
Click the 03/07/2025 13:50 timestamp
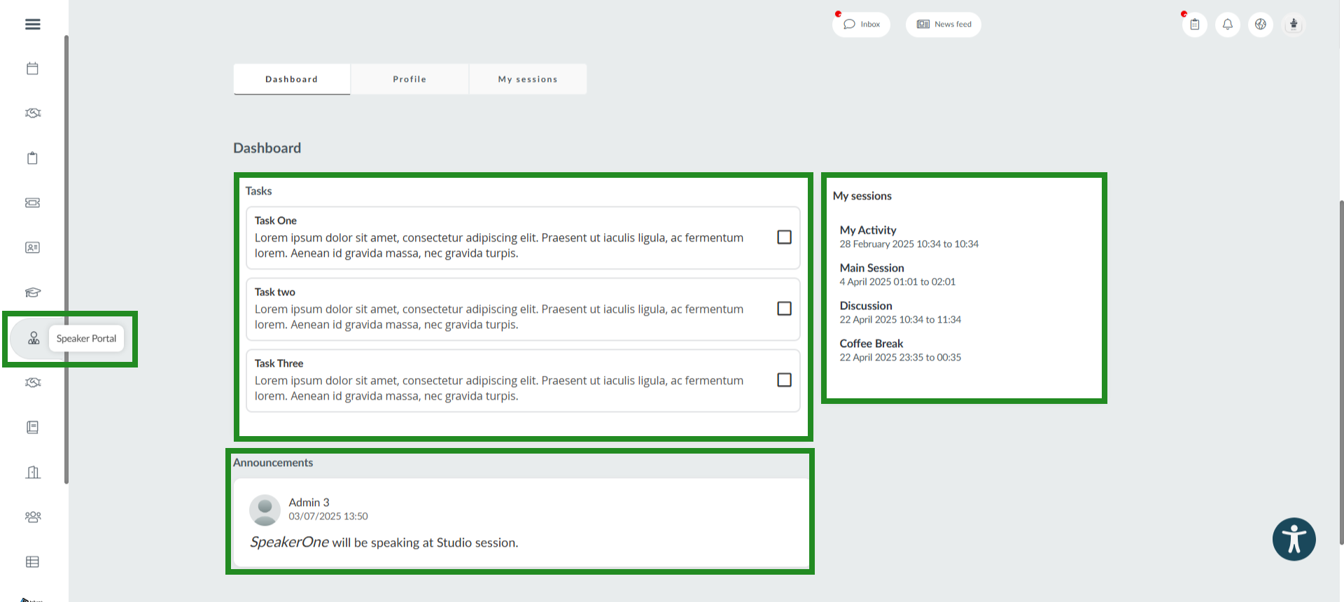tap(328, 517)
